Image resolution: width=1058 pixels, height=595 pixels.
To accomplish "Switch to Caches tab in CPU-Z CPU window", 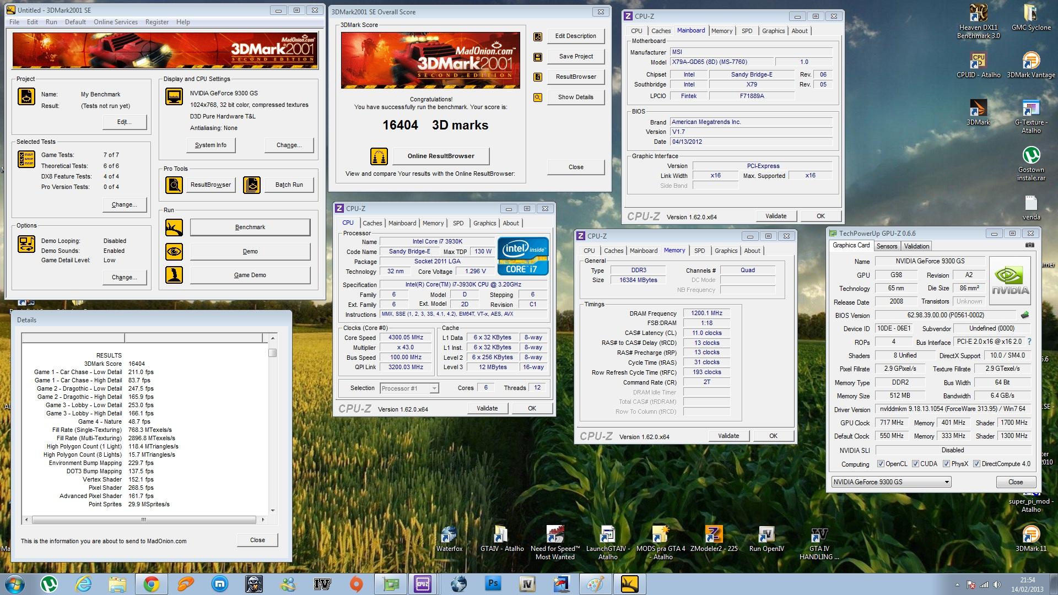I will pyautogui.click(x=372, y=223).
